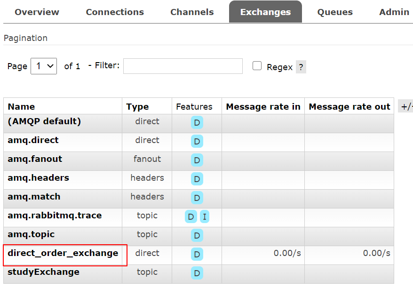Open the Page number dropdown
This screenshot has width=413, height=288.
click(x=44, y=66)
